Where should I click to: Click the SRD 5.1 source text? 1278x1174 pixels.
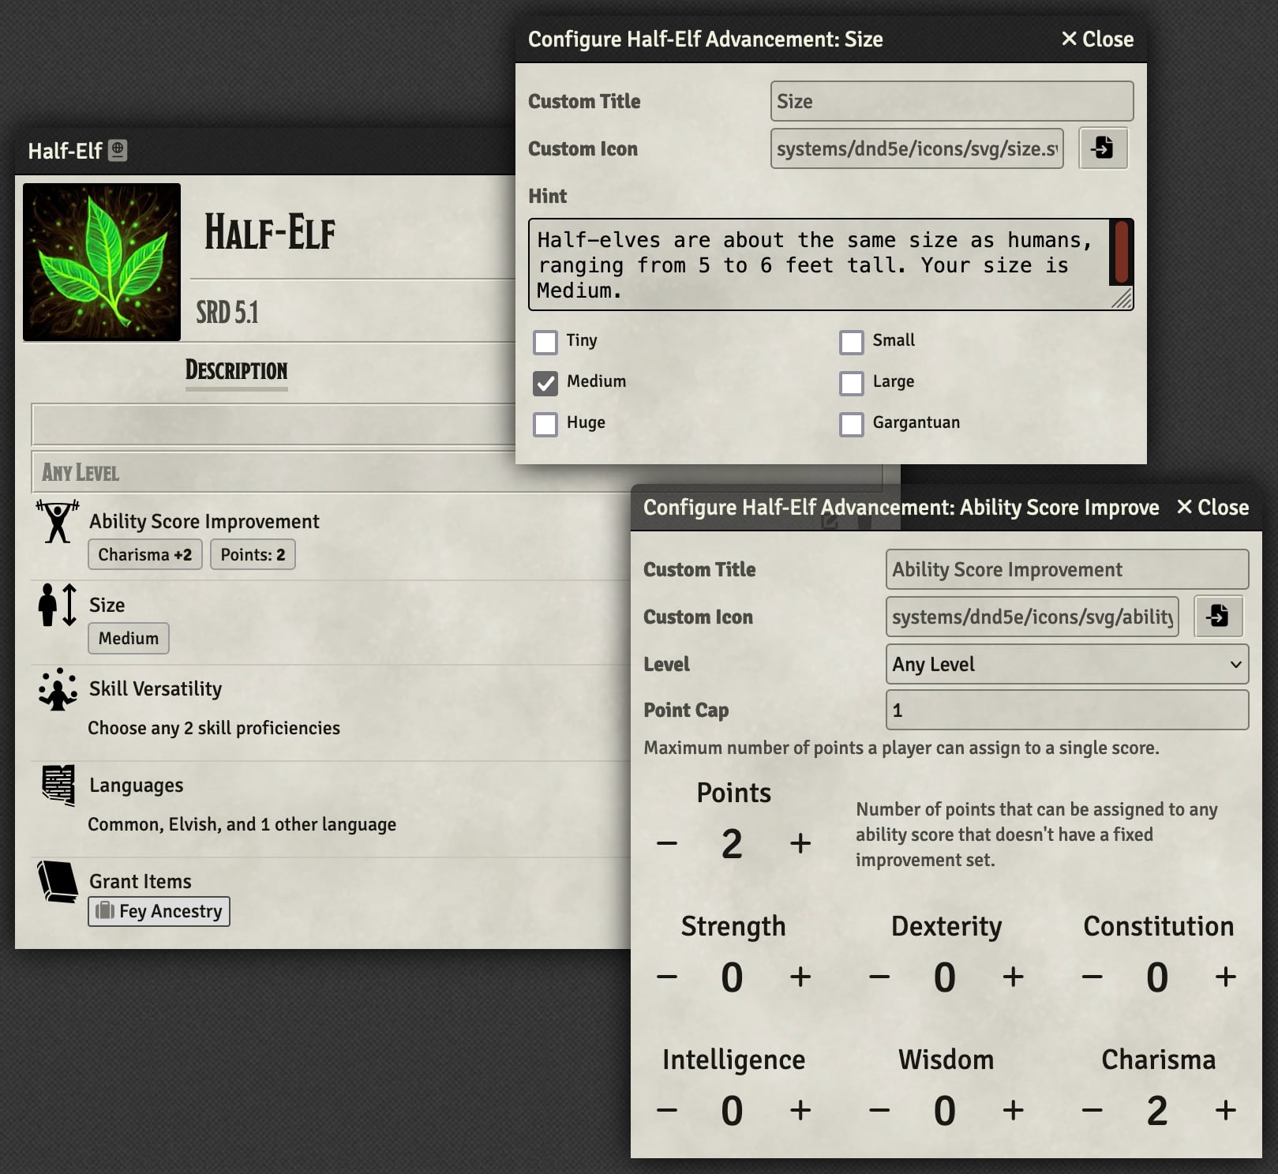click(x=227, y=313)
